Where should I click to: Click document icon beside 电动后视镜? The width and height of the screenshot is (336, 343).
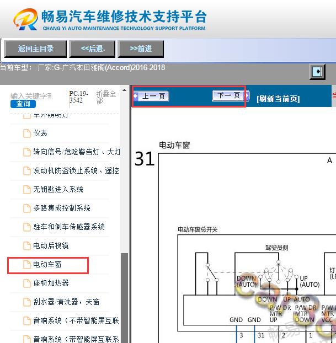click(27, 245)
